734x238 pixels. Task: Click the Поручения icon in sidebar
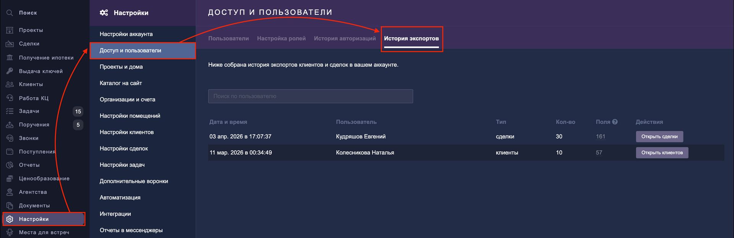point(10,125)
